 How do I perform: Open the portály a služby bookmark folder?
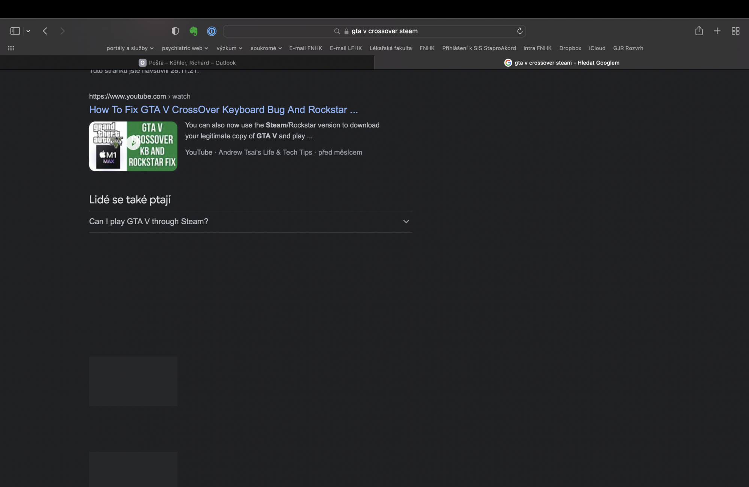coord(130,48)
